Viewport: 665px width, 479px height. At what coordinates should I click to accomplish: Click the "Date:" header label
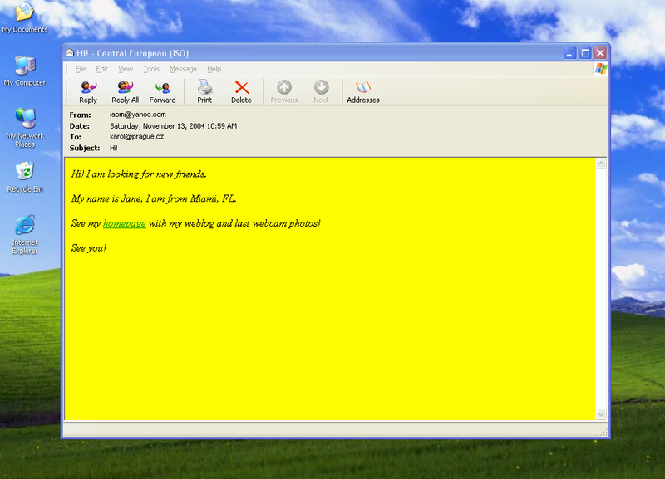coord(79,126)
